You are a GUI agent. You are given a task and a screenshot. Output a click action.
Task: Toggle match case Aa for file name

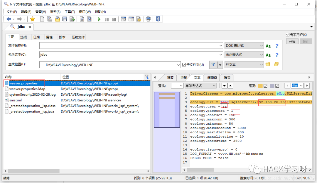pyautogui.click(x=268, y=46)
